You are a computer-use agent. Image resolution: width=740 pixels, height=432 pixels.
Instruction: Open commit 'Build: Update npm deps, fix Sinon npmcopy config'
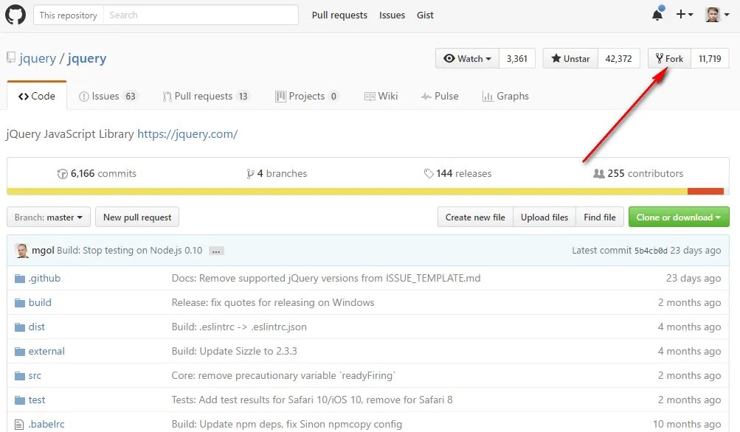coord(286,424)
